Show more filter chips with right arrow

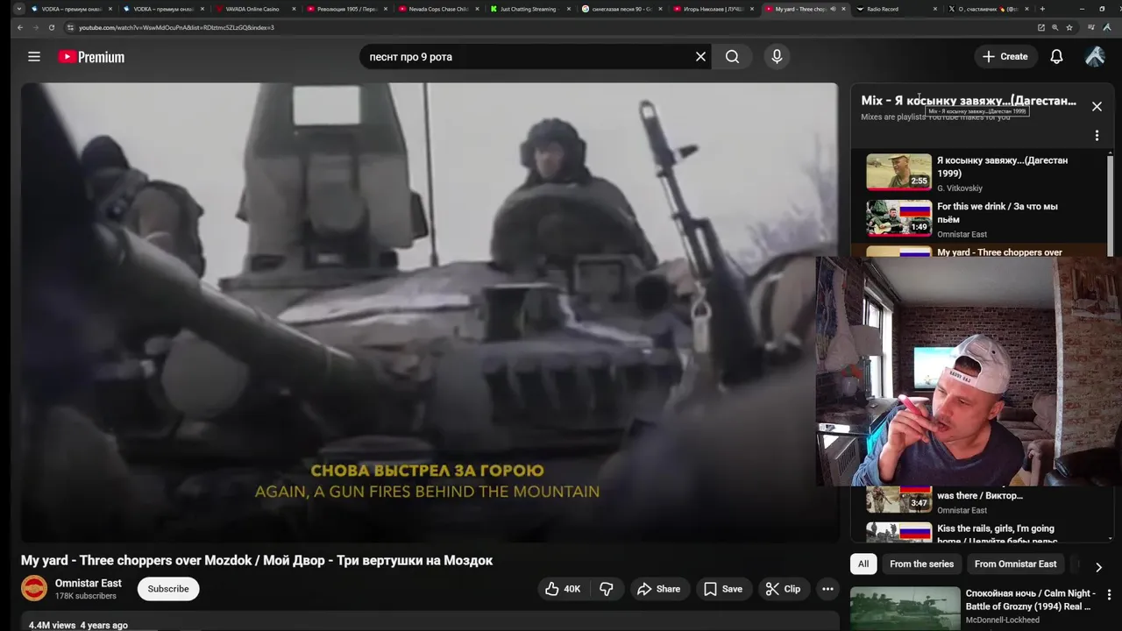tap(1098, 567)
